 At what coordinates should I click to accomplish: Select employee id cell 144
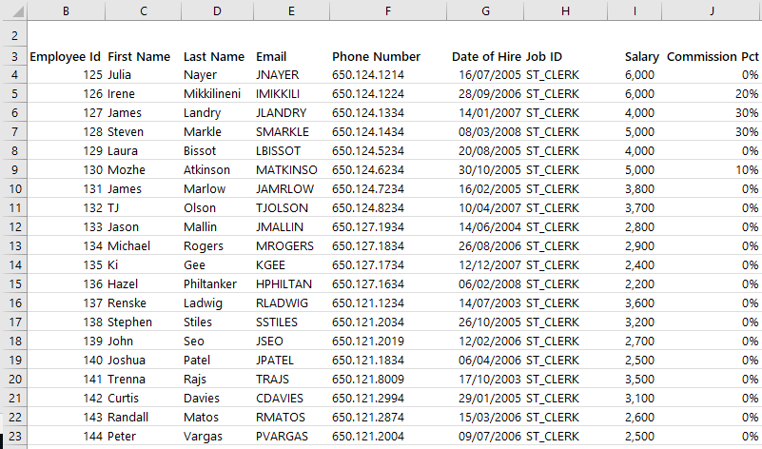[66, 436]
